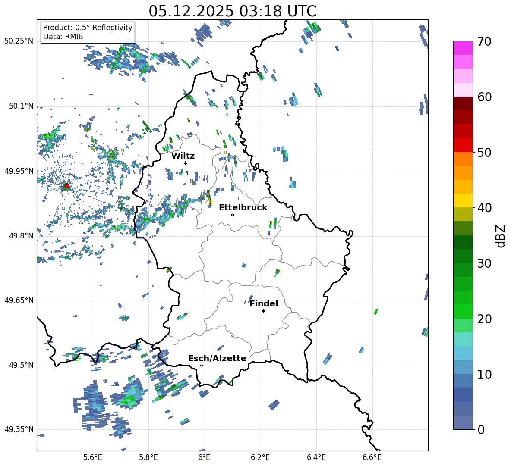Click the Wiltz station cross marker
Viewport: 511px width, 466px height.
point(185,163)
